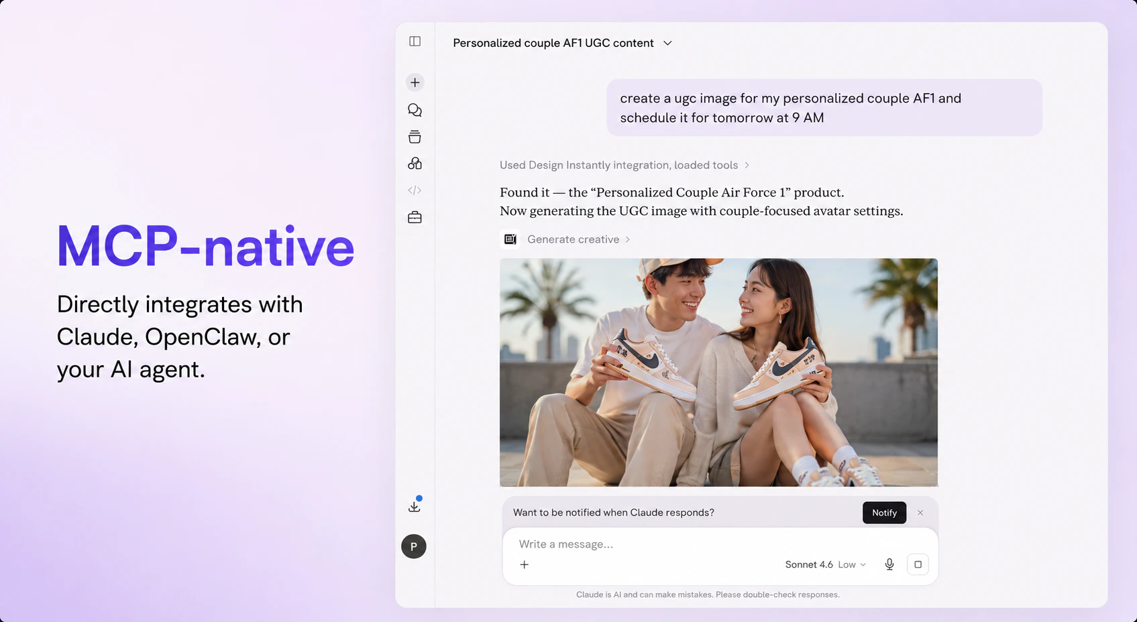Open the Projects stack icon in sidebar
The width and height of the screenshot is (1137, 622).
pos(415,137)
